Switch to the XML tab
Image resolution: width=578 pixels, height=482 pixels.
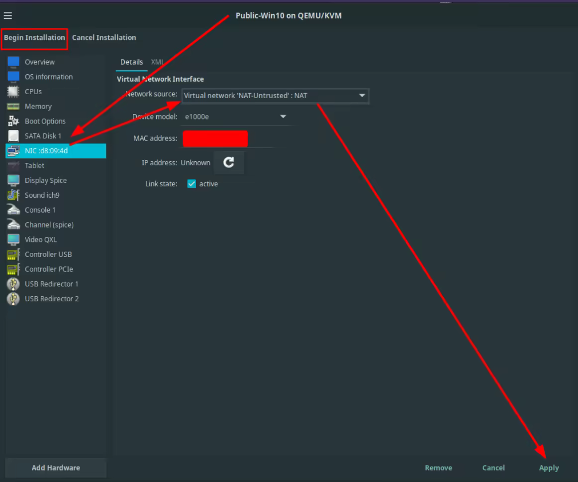coord(157,62)
